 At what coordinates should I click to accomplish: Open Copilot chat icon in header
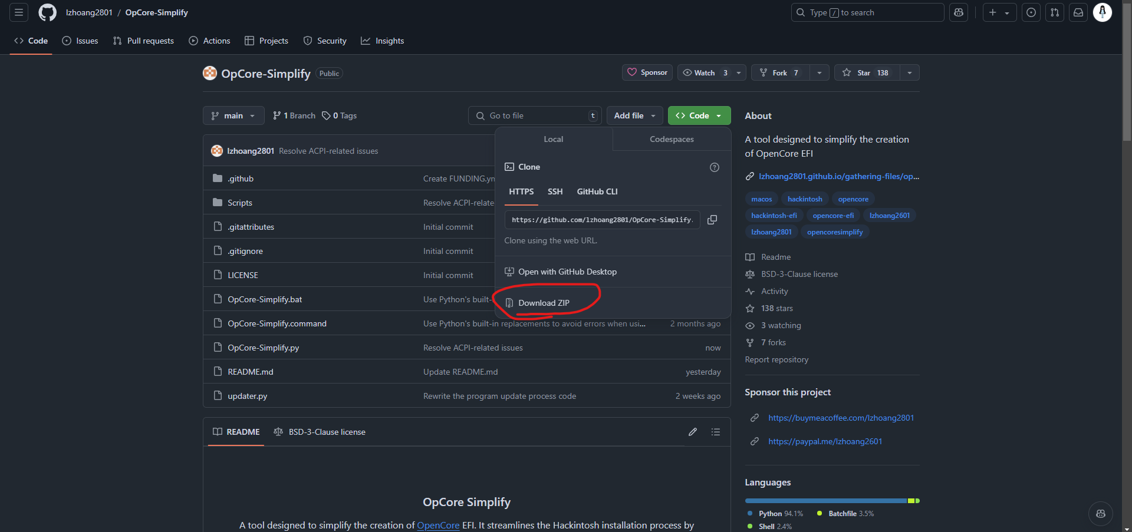[959, 12]
